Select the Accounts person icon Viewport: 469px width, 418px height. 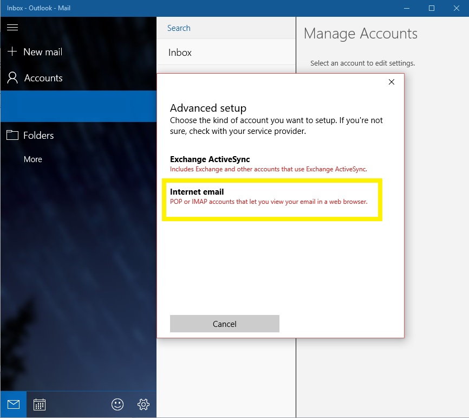(12, 78)
